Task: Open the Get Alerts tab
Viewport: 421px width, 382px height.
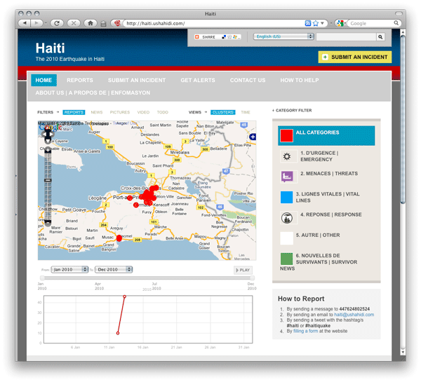Action: coord(198,80)
